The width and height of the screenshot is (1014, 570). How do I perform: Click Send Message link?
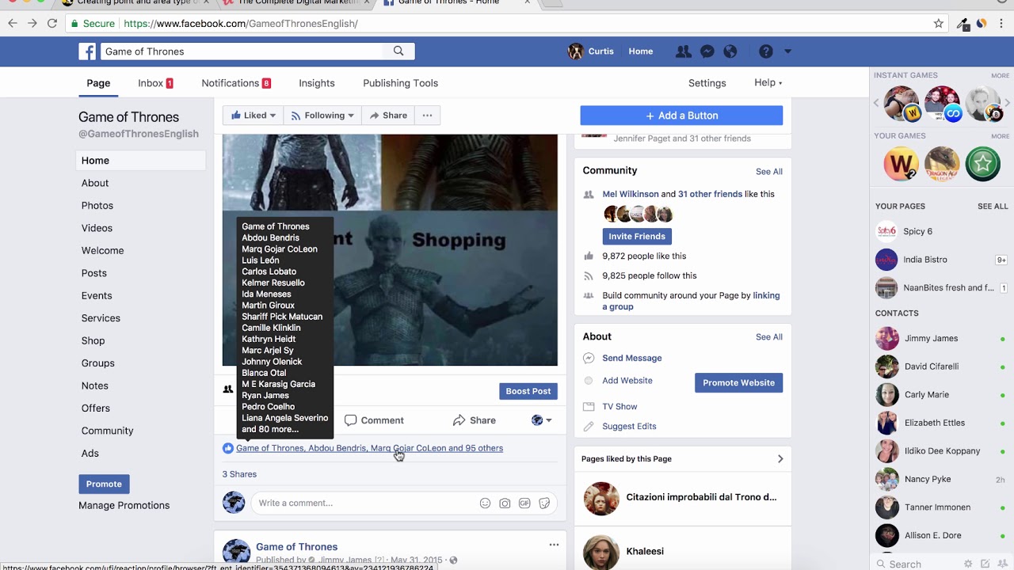[632, 358]
